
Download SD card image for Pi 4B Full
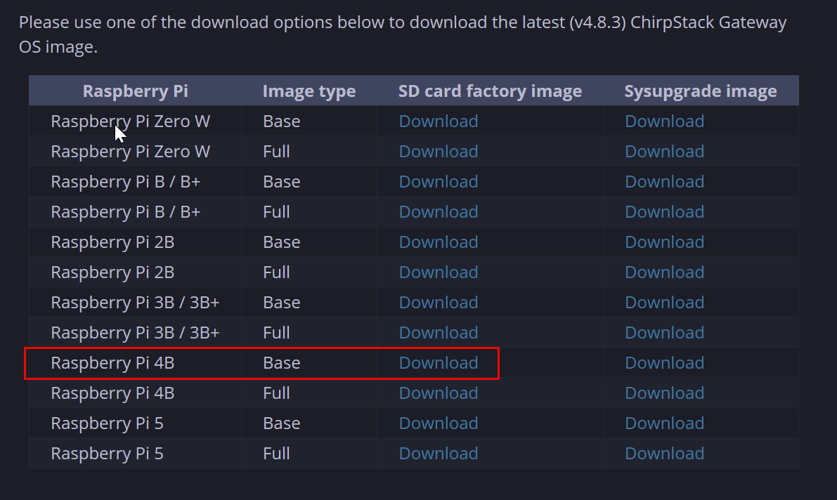[438, 393]
